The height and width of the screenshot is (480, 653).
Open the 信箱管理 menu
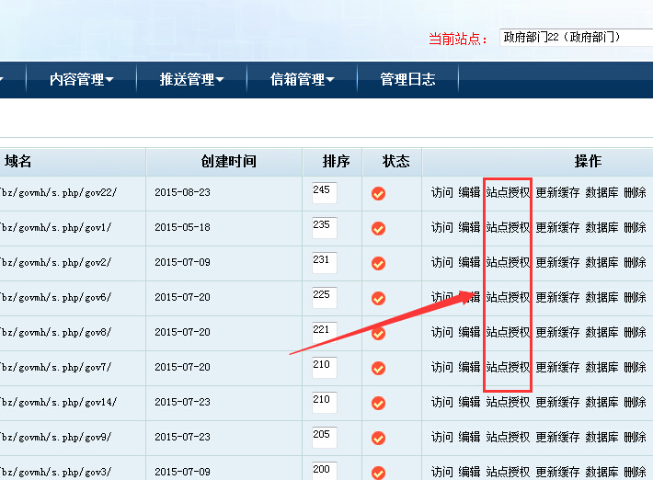coord(303,80)
